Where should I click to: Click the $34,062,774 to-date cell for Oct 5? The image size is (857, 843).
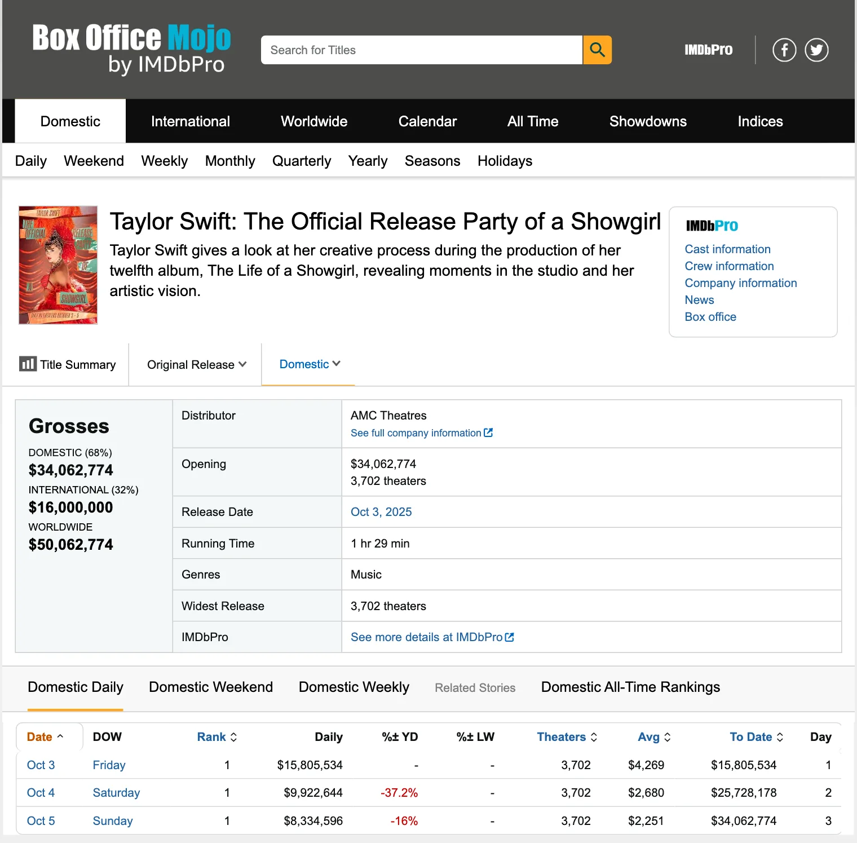(744, 821)
